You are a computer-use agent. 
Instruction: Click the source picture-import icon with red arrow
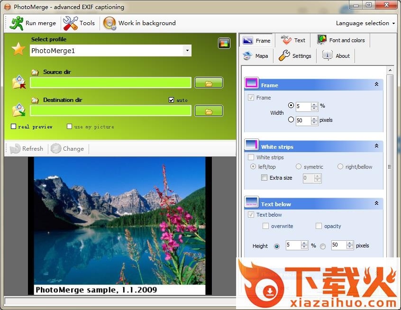pyautogui.click(x=19, y=82)
